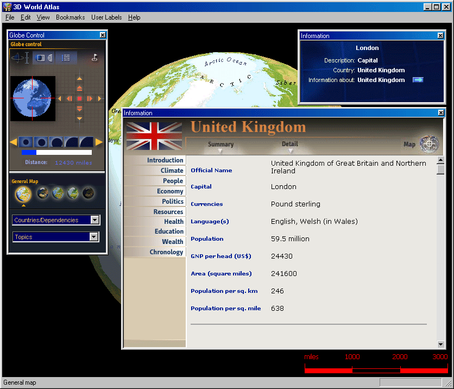Open the View menu
Viewport: 454px width, 389px height.
[x=43, y=17]
